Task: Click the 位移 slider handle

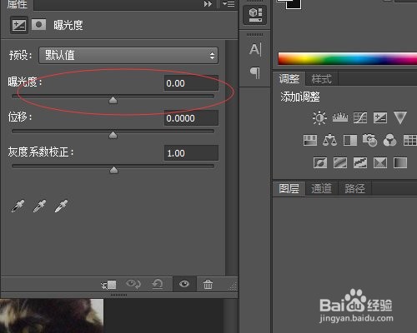Action: 113,135
